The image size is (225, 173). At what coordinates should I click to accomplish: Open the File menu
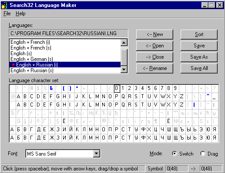(7, 13)
